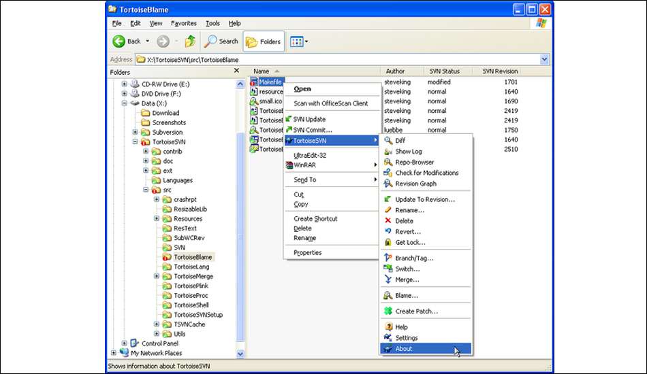Screen dimensions: 647x374
Task: Click the Revision Graph icon
Action: click(388, 184)
